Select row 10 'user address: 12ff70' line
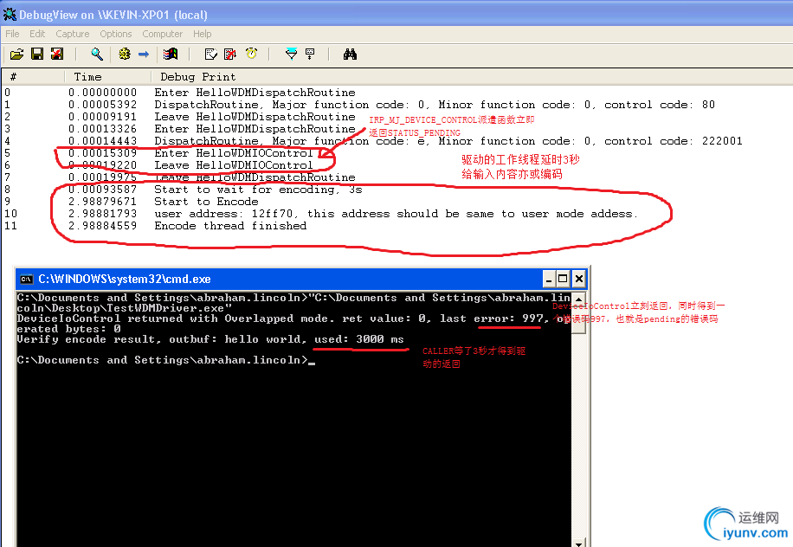793x547 pixels. click(397, 214)
